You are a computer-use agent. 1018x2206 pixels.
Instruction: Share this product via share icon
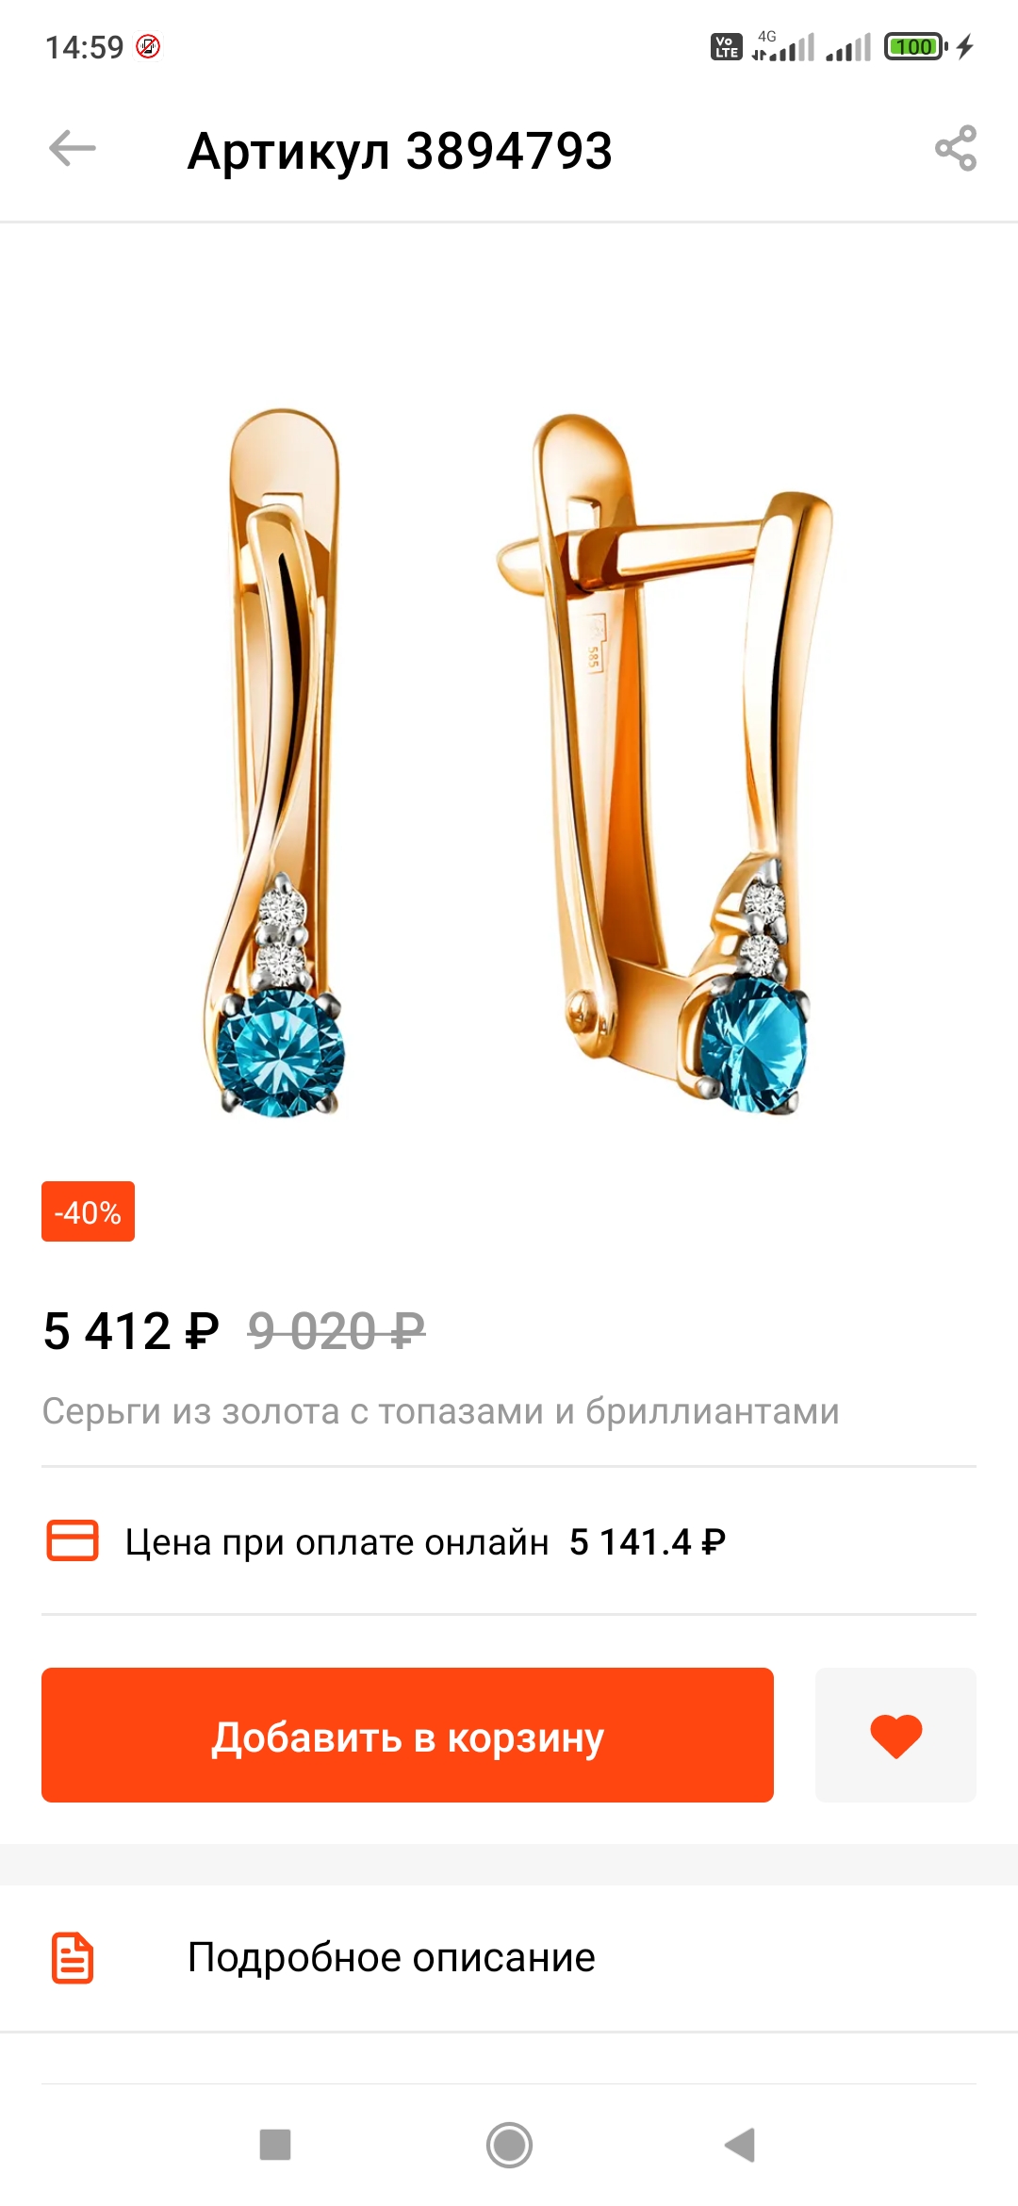(956, 149)
